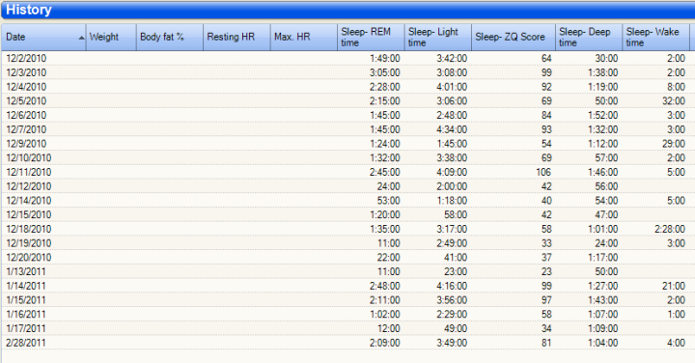Sort by the Date column header
The height and width of the screenshot is (363, 695).
43,38
